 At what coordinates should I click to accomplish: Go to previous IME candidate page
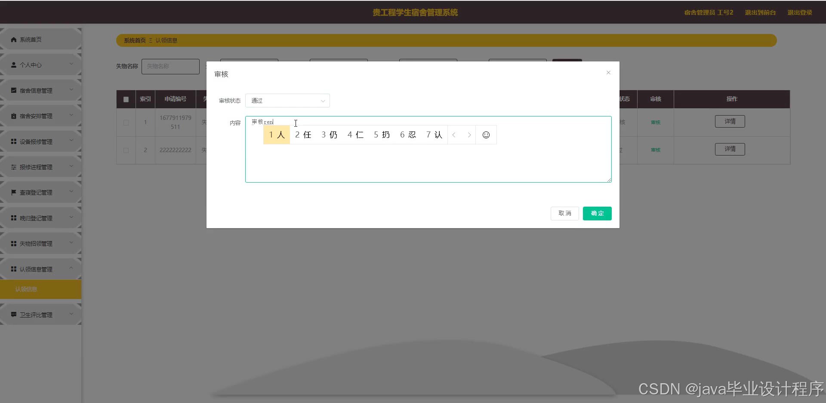[454, 135]
